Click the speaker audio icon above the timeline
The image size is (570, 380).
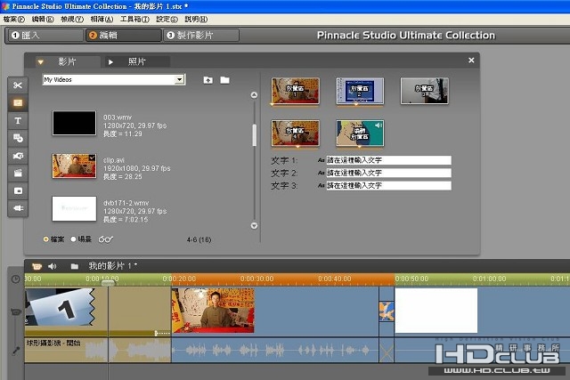coord(52,266)
